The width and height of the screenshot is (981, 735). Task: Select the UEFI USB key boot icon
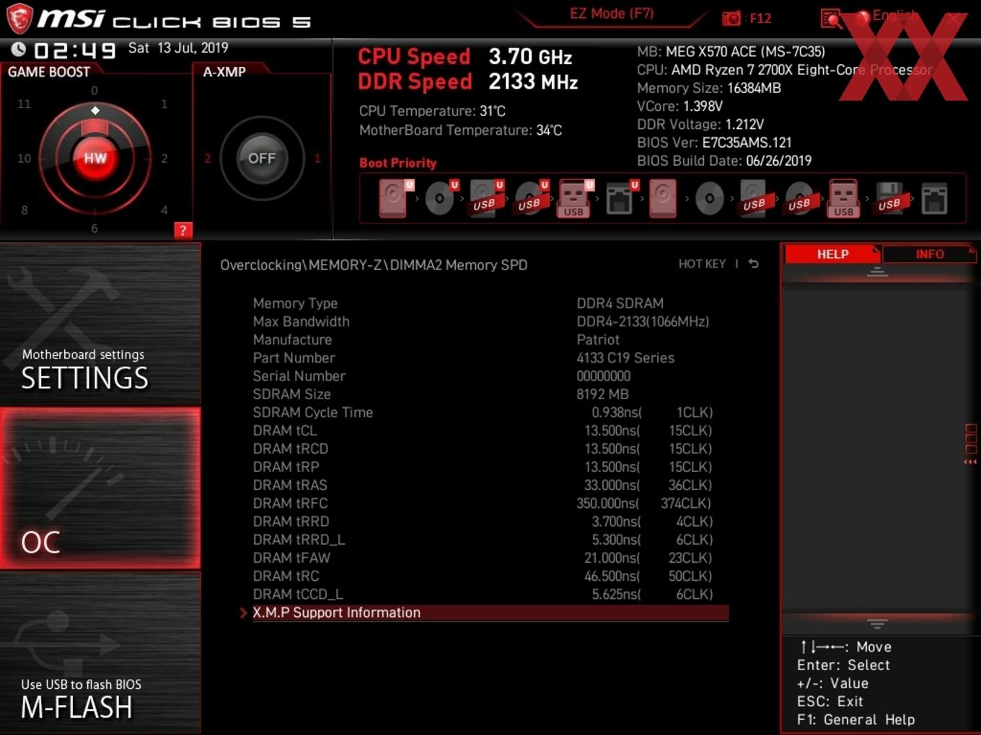point(575,199)
